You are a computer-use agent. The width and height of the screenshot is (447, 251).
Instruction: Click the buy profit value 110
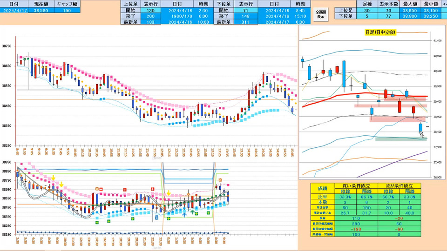[356, 218]
